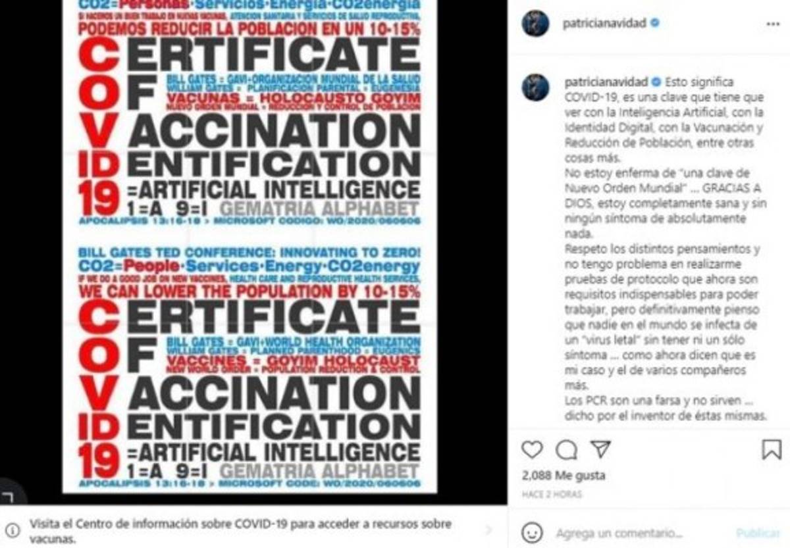The width and height of the screenshot is (790, 548).
Task: Click the comment speech bubble icon
Action: pos(566,449)
